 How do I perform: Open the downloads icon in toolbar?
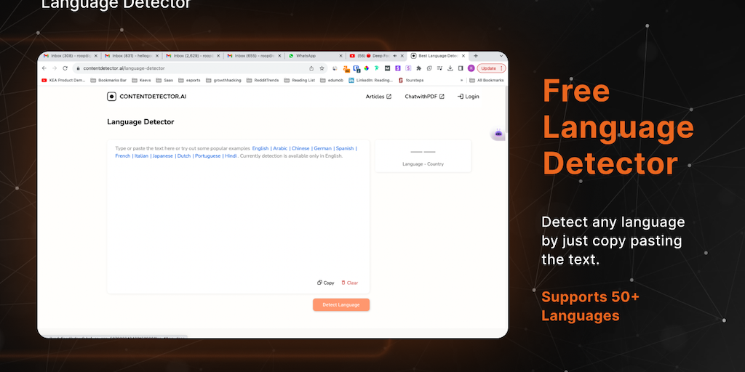(x=450, y=68)
